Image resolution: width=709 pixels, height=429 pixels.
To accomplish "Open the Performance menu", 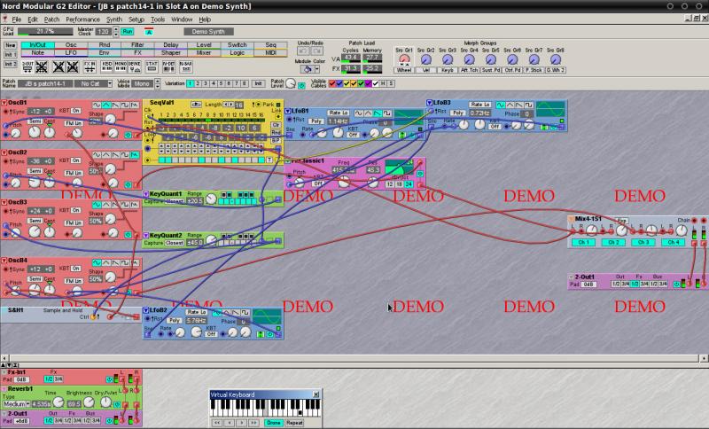I will (x=82, y=19).
